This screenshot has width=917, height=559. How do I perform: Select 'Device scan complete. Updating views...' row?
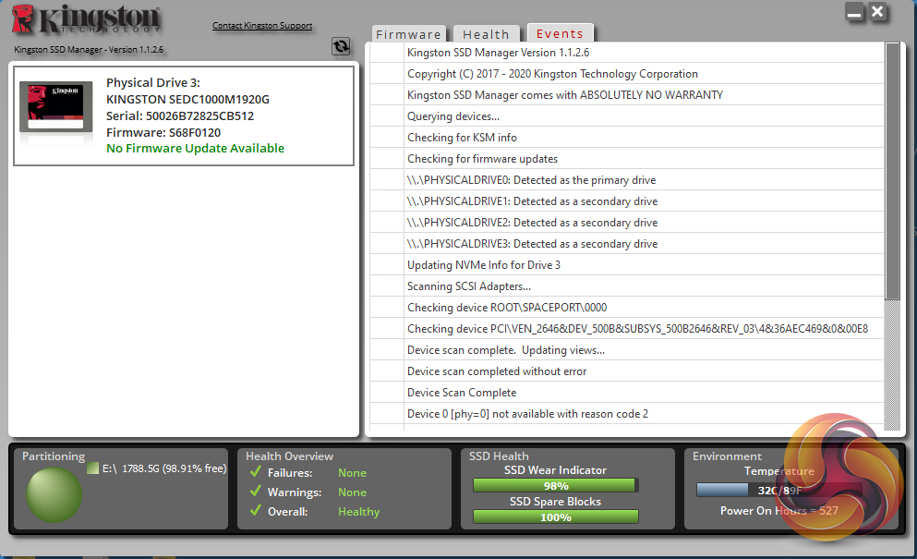[627, 350]
